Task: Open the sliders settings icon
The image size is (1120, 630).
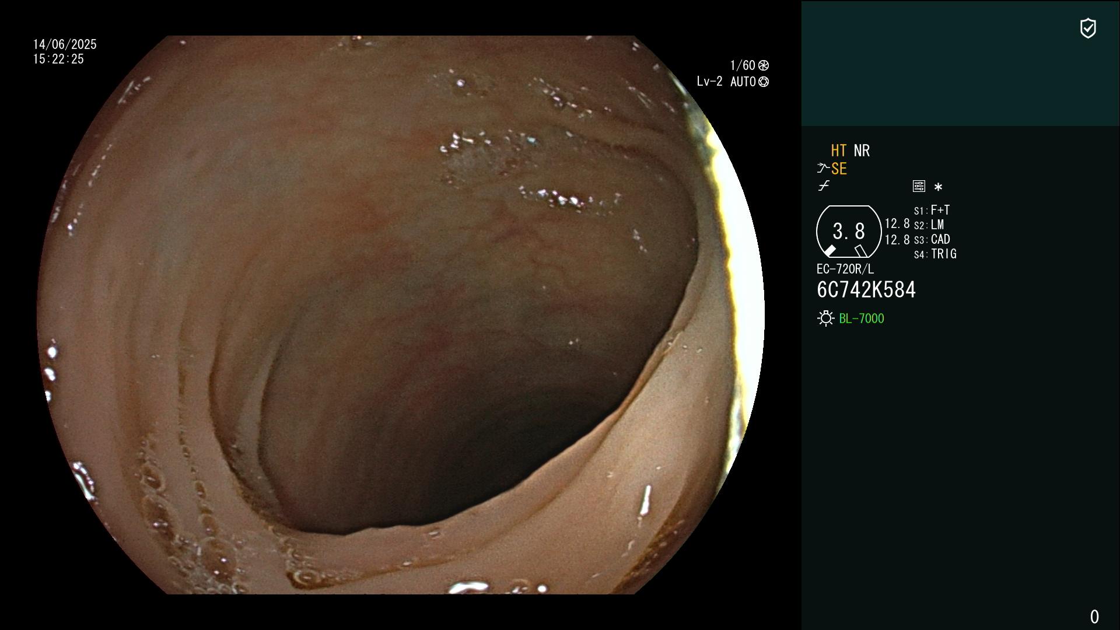Action: pos(919,186)
